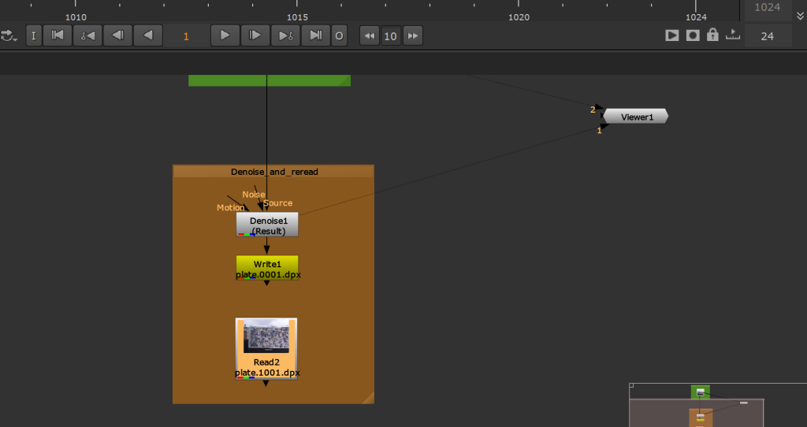Jump to the last frame
The width and height of the screenshot is (807, 427).
click(315, 35)
